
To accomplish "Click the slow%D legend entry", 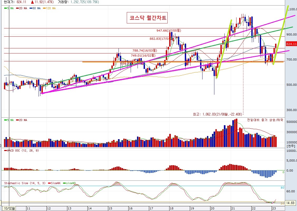I will [x=69, y=183].
